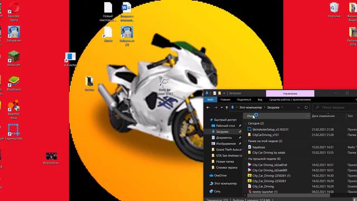Switch to the Главная ribbon tab
This screenshot has height=201, width=357.
click(225, 99)
